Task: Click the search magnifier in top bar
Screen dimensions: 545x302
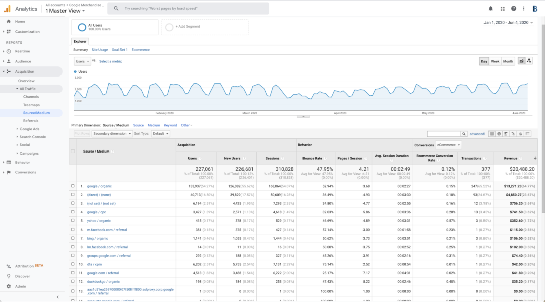Action: tap(116, 8)
